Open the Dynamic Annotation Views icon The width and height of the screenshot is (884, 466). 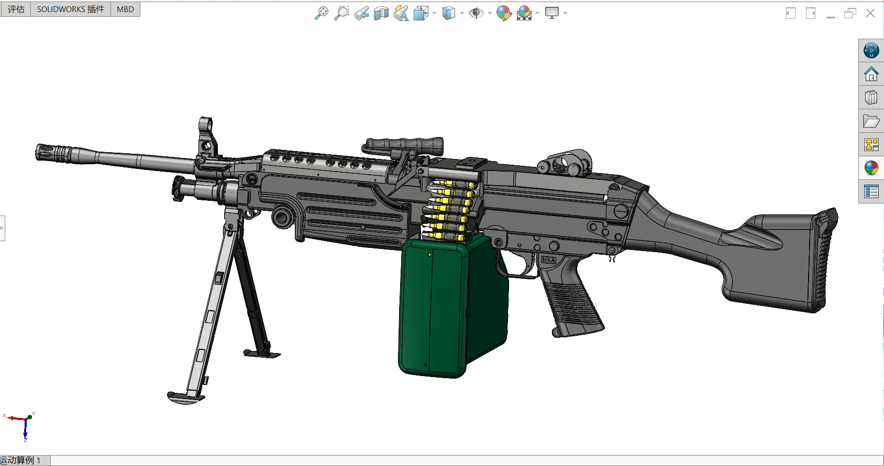pos(401,13)
